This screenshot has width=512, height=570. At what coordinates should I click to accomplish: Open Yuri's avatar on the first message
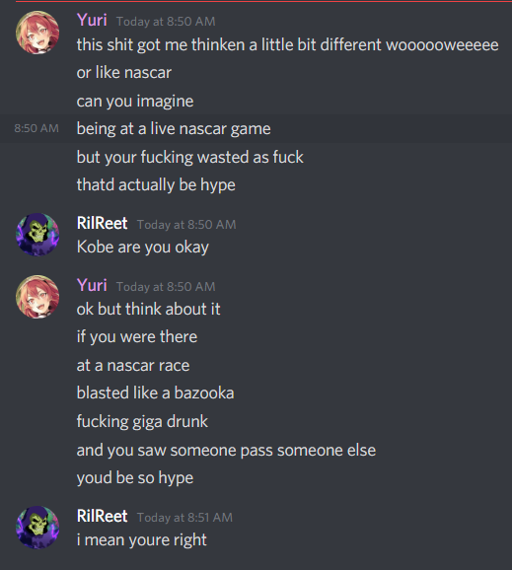point(37,33)
